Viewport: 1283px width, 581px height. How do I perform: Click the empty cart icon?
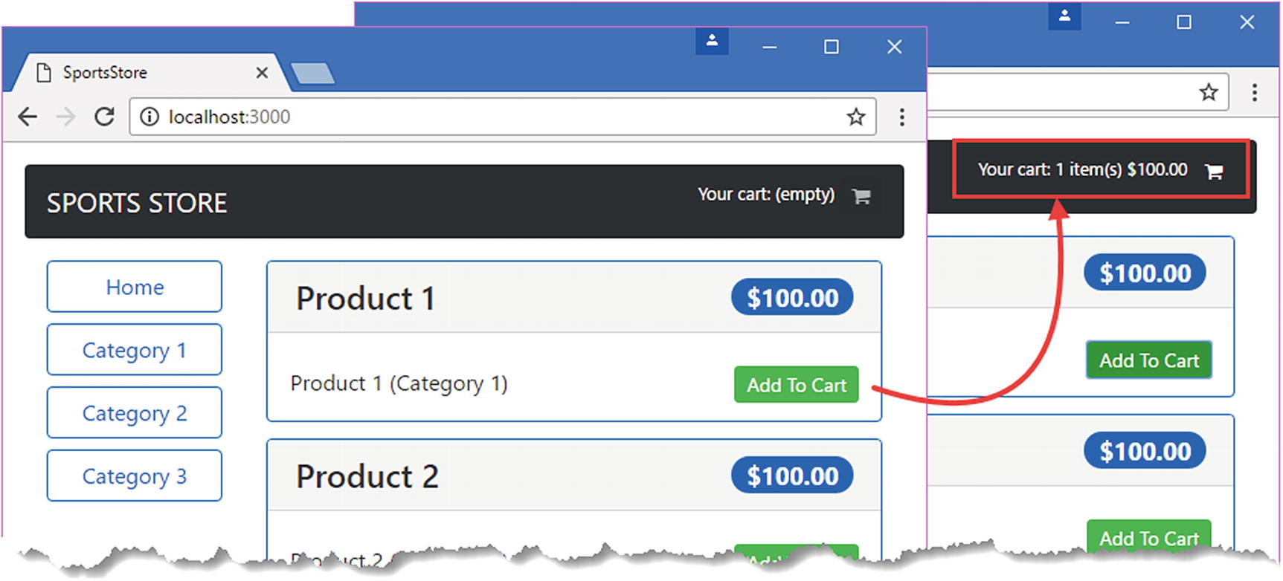pos(861,196)
